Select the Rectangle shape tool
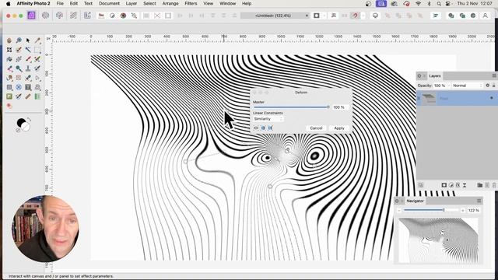 (x=9, y=87)
